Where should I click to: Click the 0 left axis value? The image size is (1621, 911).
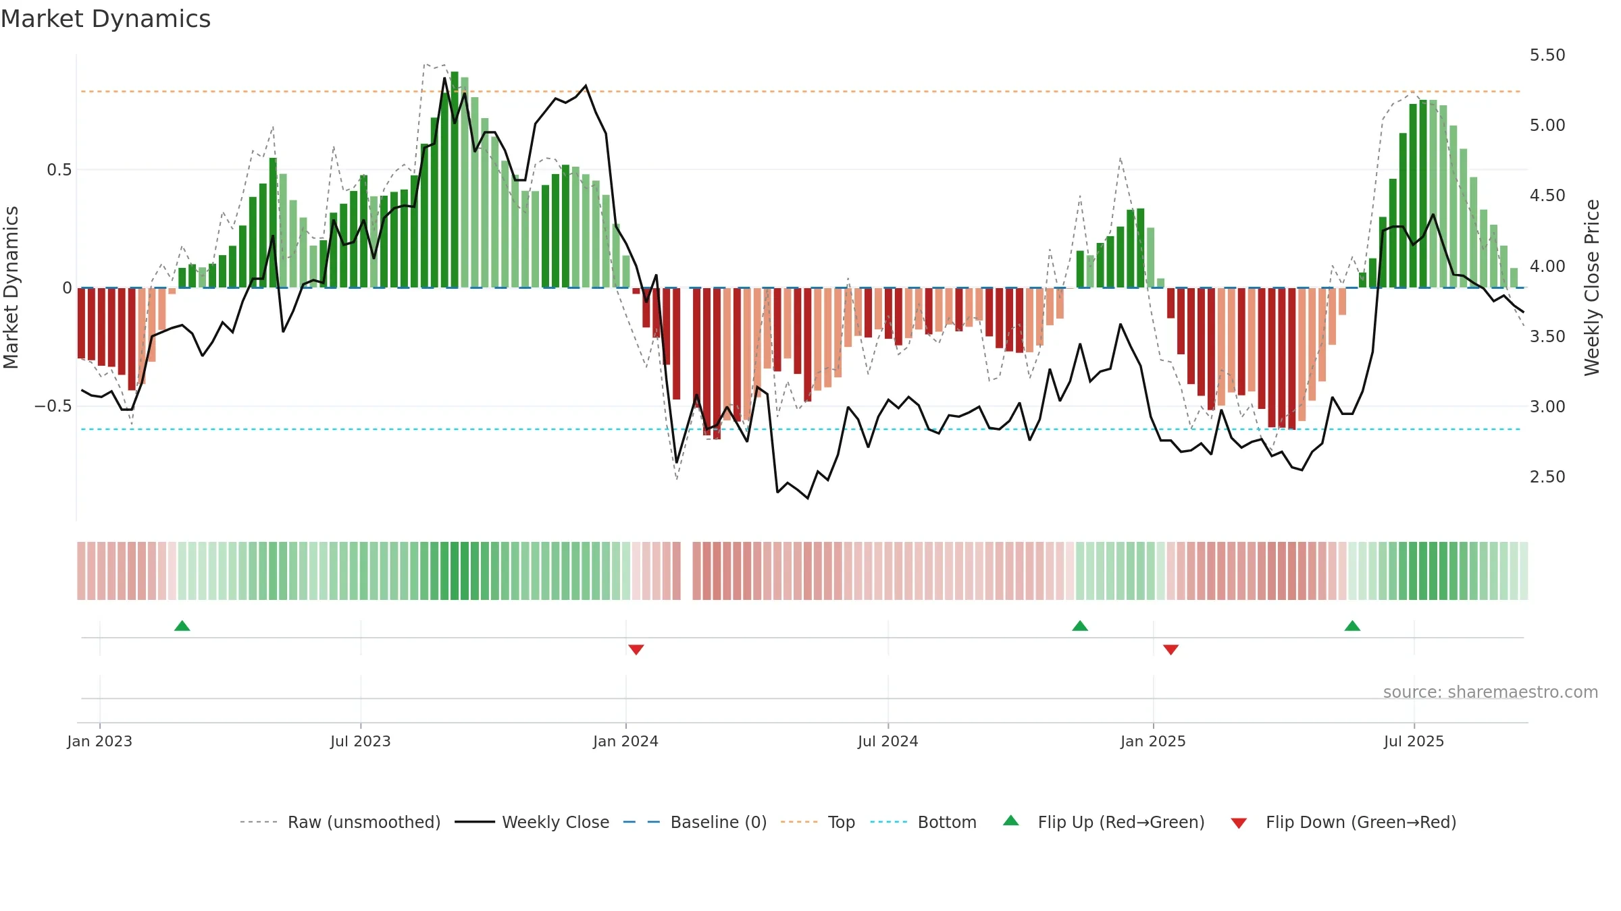(67, 288)
